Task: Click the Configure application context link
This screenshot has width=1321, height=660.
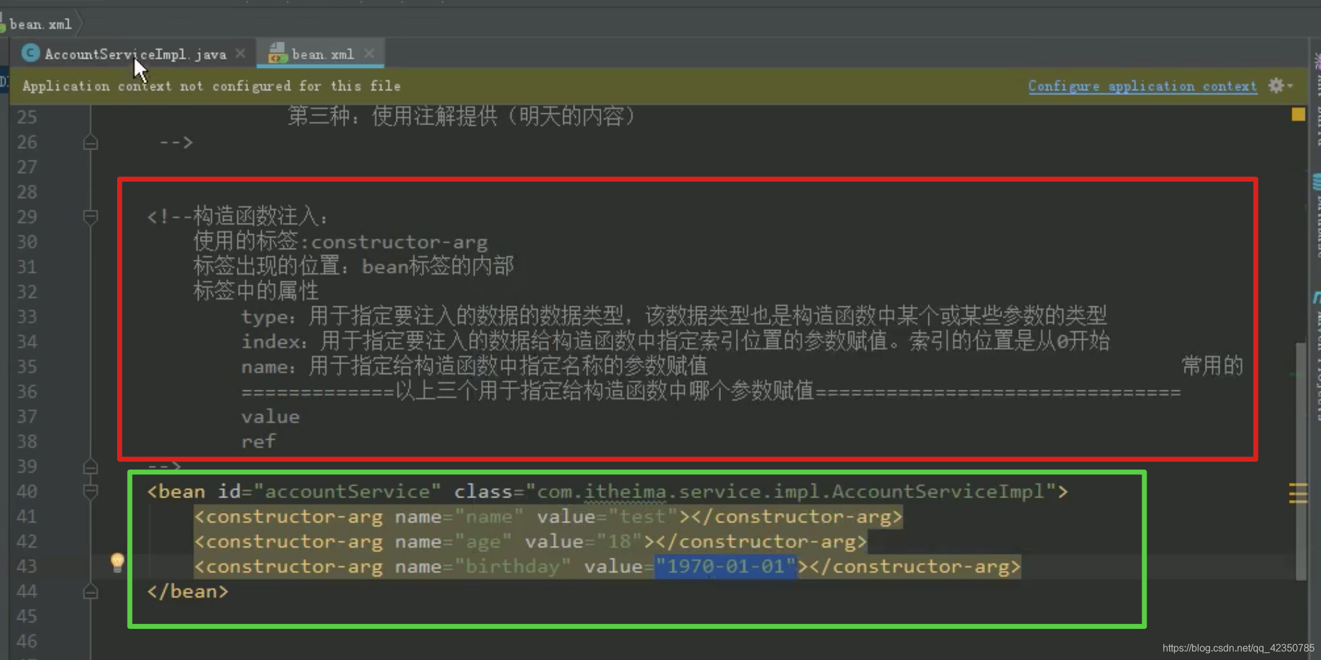Action: click(x=1143, y=86)
